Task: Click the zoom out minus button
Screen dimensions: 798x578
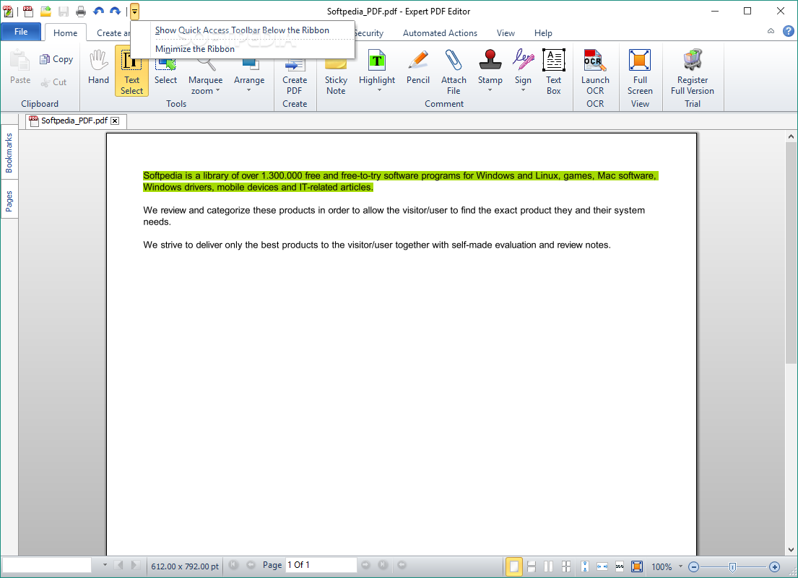Action: pos(693,567)
